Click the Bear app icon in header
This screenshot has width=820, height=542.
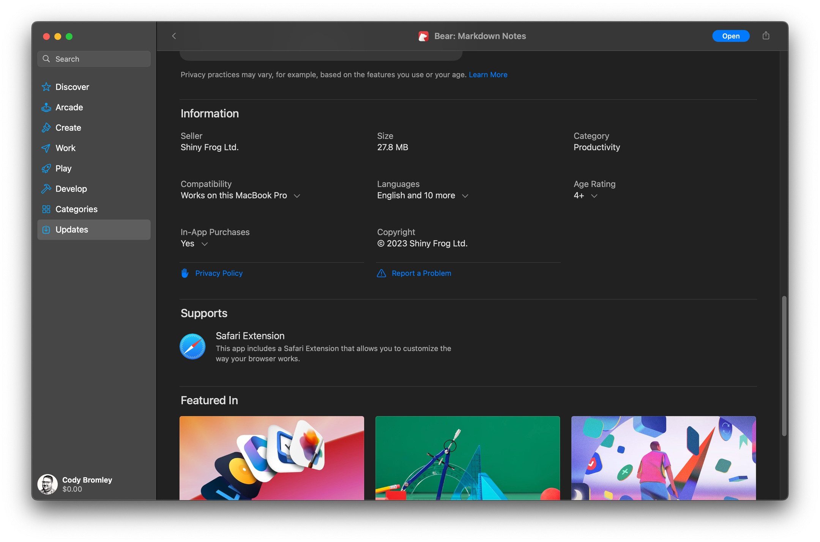click(423, 36)
